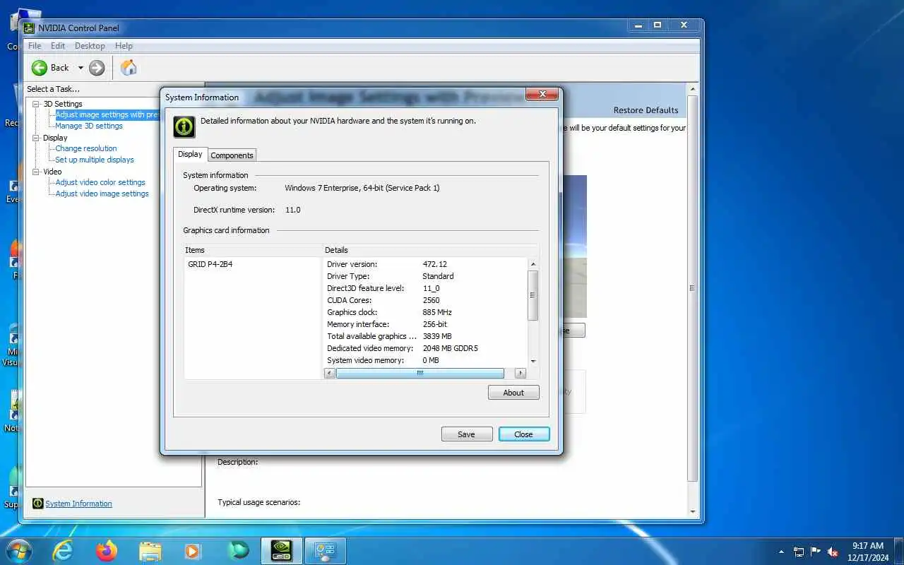Show hidden system tray icons arrow
The width and height of the screenshot is (904, 565).
(781, 552)
